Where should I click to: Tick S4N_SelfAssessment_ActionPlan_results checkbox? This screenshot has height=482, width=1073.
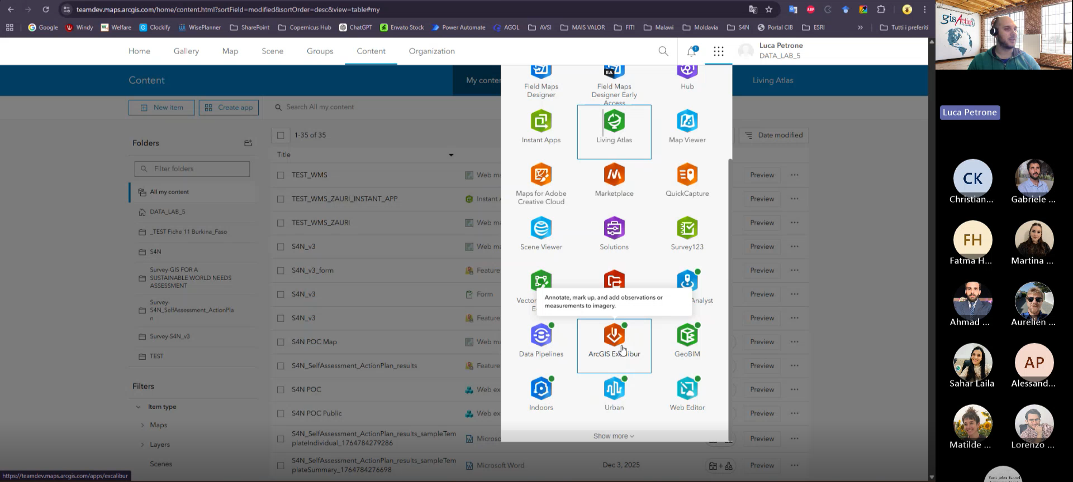click(281, 366)
